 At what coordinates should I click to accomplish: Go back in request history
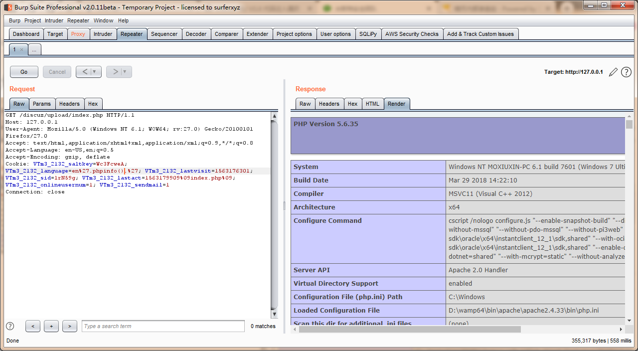point(84,72)
